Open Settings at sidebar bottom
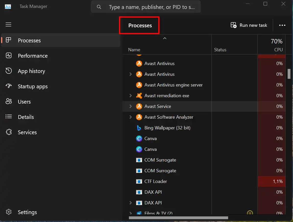Viewport: 293px width, 222px height. [x=60, y=212]
